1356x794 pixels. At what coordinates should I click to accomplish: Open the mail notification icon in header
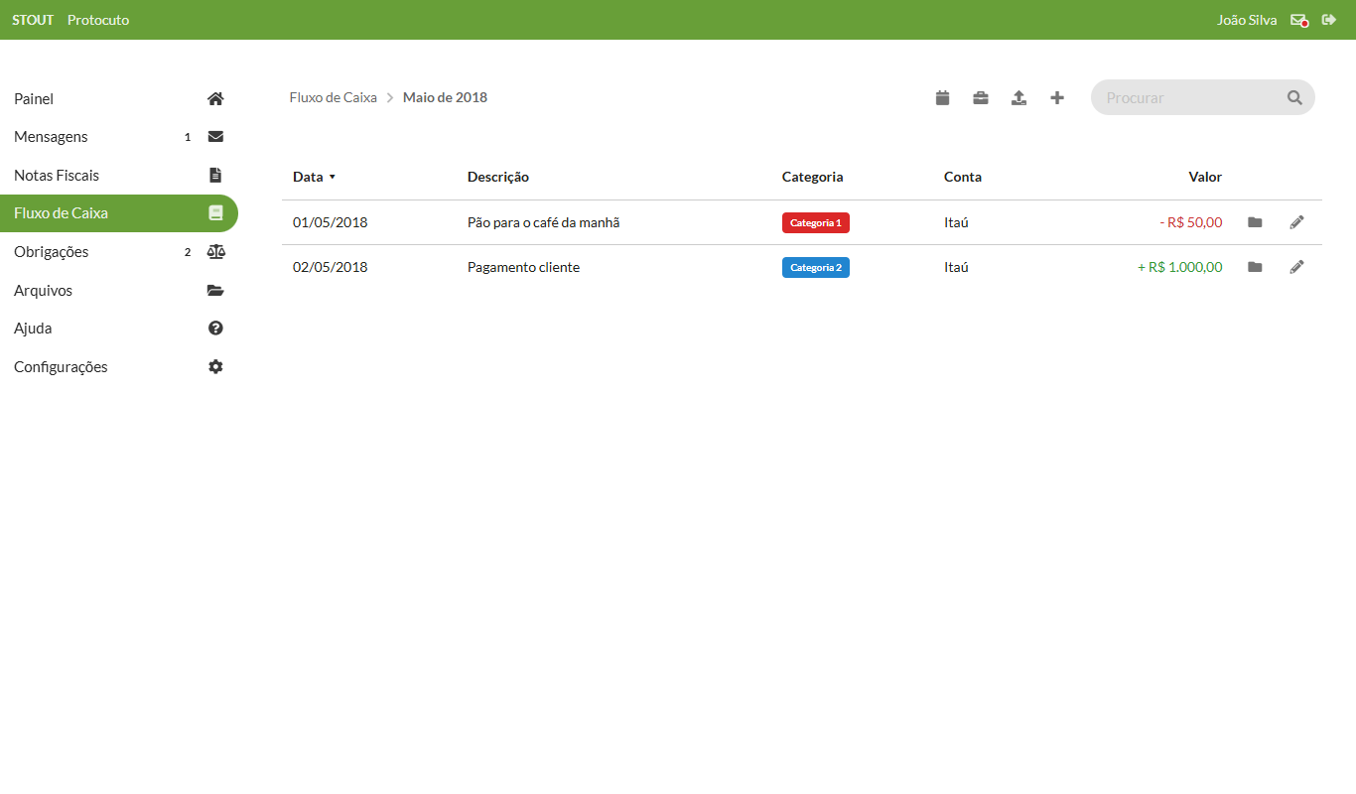tap(1298, 20)
